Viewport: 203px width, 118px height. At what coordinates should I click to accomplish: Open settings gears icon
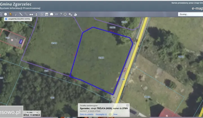tap(70, 14)
